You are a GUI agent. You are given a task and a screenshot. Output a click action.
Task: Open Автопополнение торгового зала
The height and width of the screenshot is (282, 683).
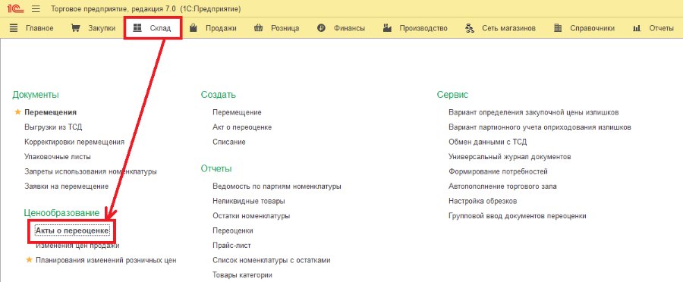502,186
